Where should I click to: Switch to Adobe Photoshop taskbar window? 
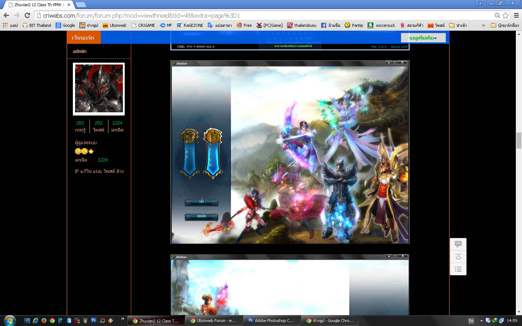click(272, 321)
